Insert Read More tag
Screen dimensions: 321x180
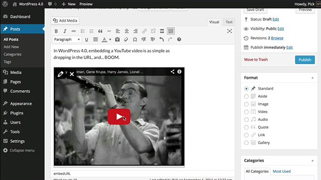pos(162,31)
